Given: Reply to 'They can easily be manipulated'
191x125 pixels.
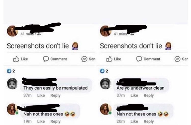Looking at the screenshot, I should [56, 96].
